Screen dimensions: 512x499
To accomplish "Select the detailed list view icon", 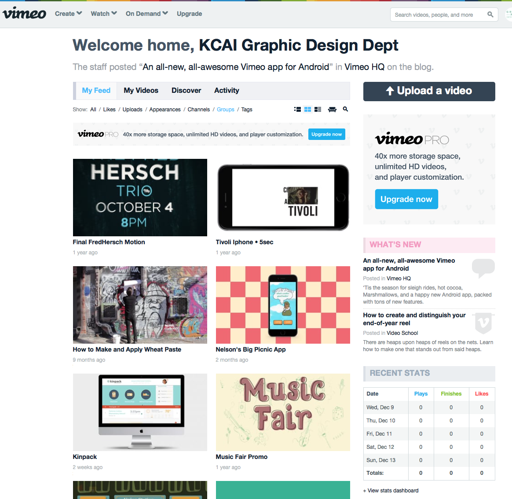I will point(297,109).
